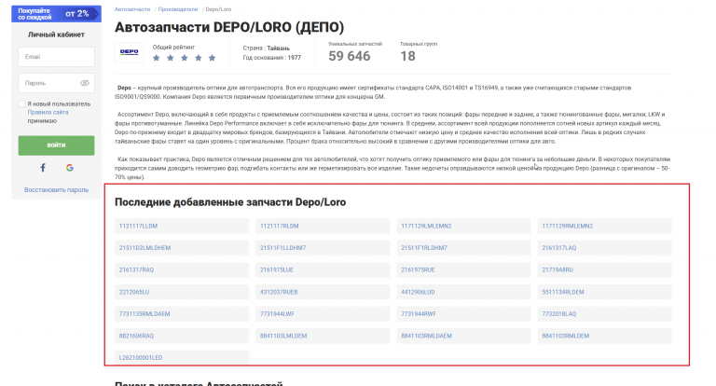Click the Depo/Loro breadcrumb

[x=218, y=9]
